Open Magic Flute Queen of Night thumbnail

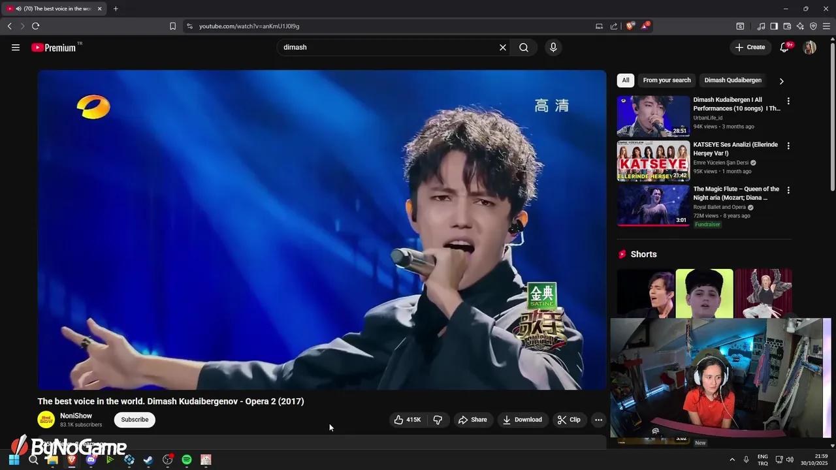(x=653, y=205)
